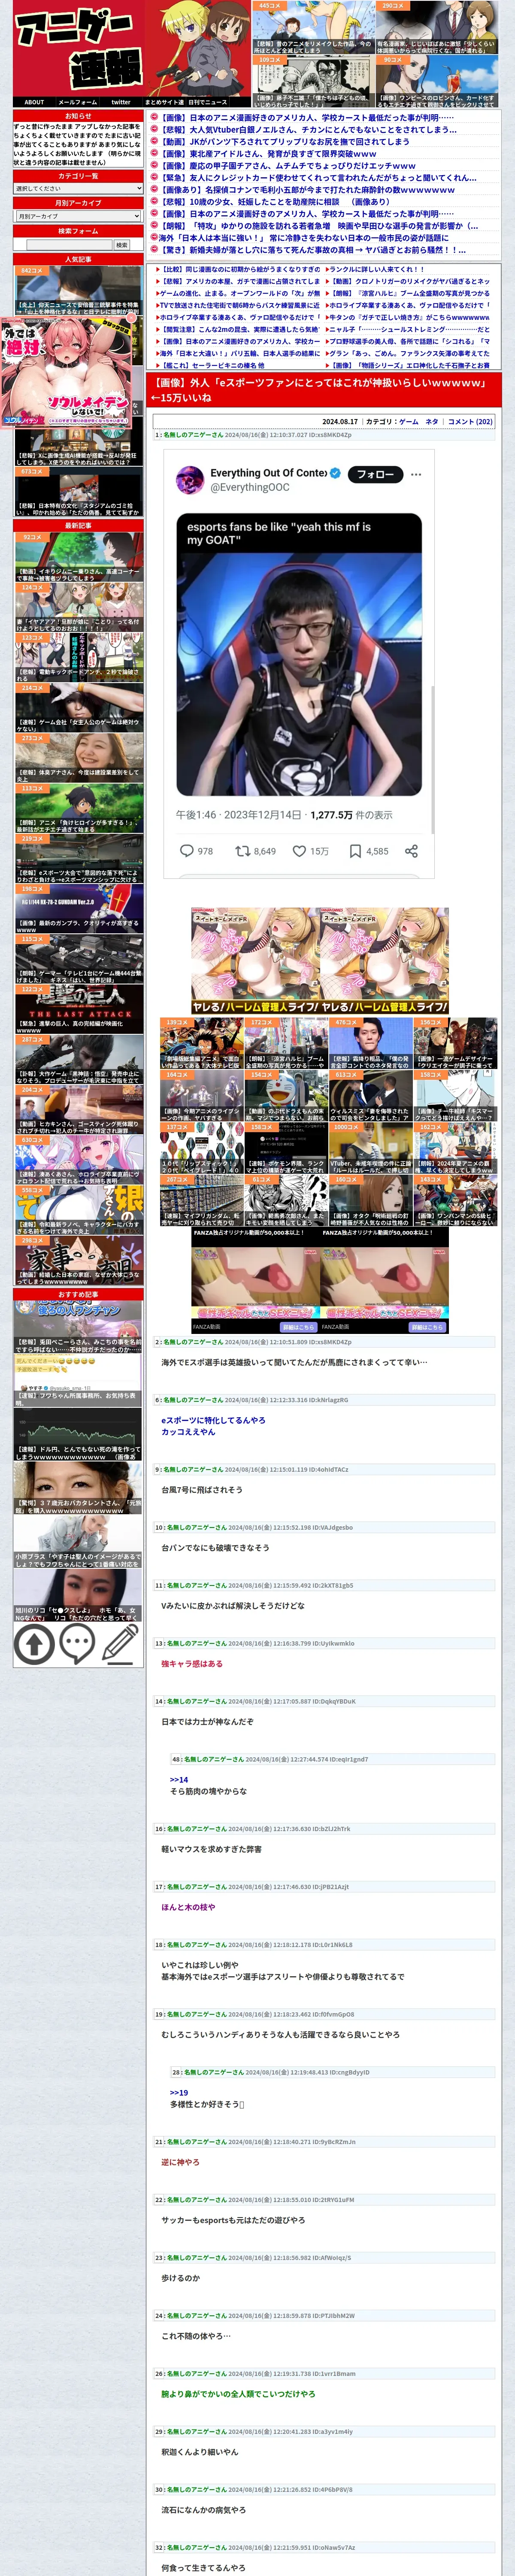This screenshot has width=515, height=2576.
Task: Open the 290コメ thumbnail in the header
Action: 436,27
